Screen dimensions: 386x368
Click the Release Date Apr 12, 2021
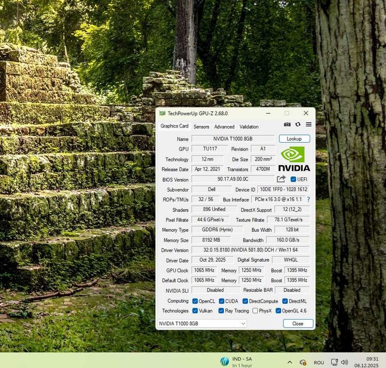[207, 169]
